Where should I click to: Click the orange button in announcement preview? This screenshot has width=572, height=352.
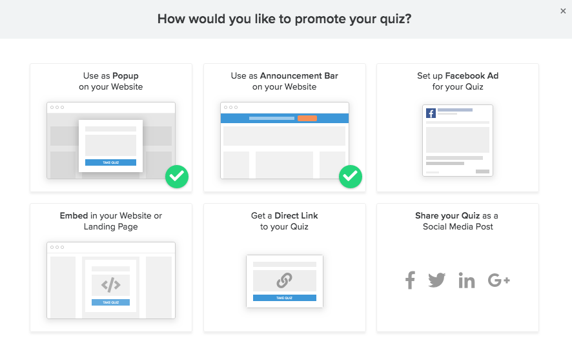[x=307, y=118]
